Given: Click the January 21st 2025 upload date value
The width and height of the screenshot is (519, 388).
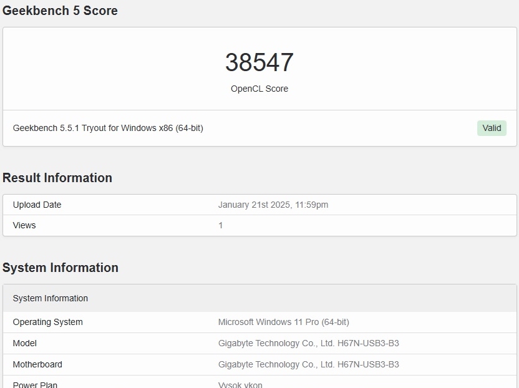Looking at the screenshot, I should [x=273, y=205].
